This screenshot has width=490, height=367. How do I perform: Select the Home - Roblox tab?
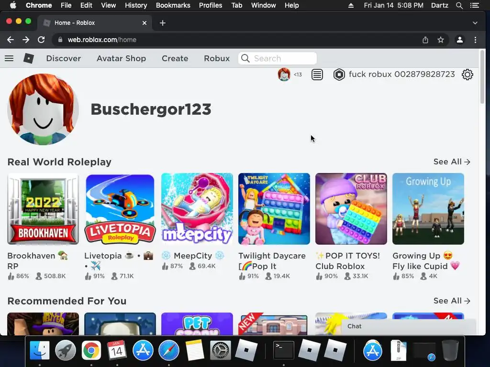[x=95, y=23]
